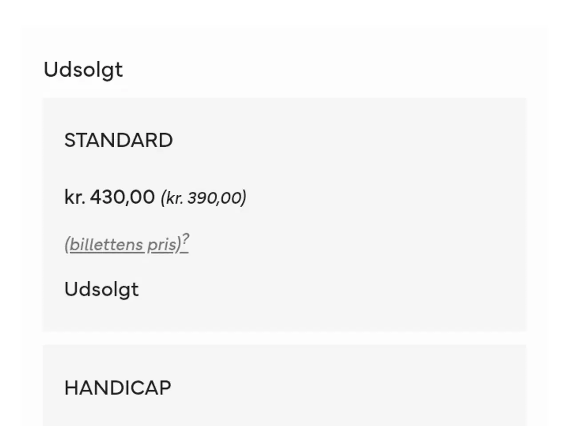Open price details via the help question mark

pos(185,240)
